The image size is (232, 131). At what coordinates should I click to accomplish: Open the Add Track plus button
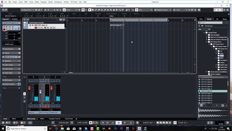click(x=25, y=20)
